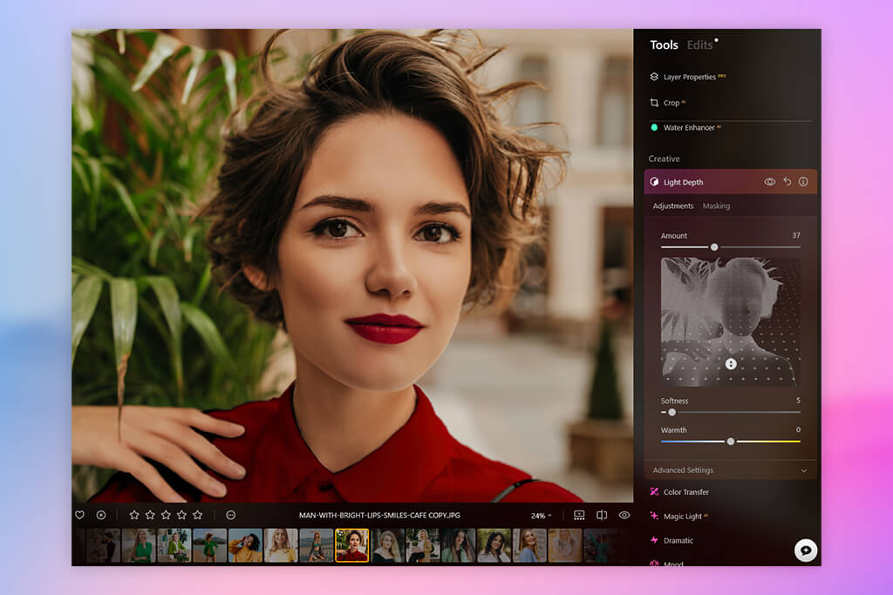The width and height of the screenshot is (893, 595).
Task: Select thumbnail of woman in yellow sweater
Action: pos(245,545)
